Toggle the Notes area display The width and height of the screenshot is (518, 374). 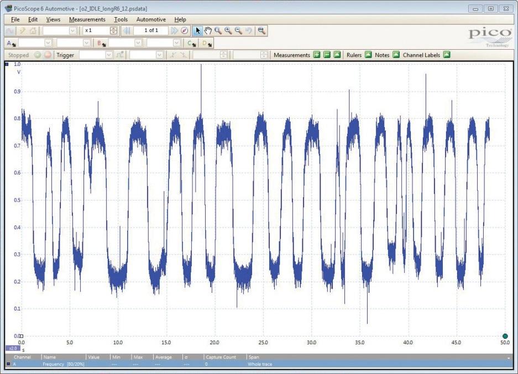point(396,55)
